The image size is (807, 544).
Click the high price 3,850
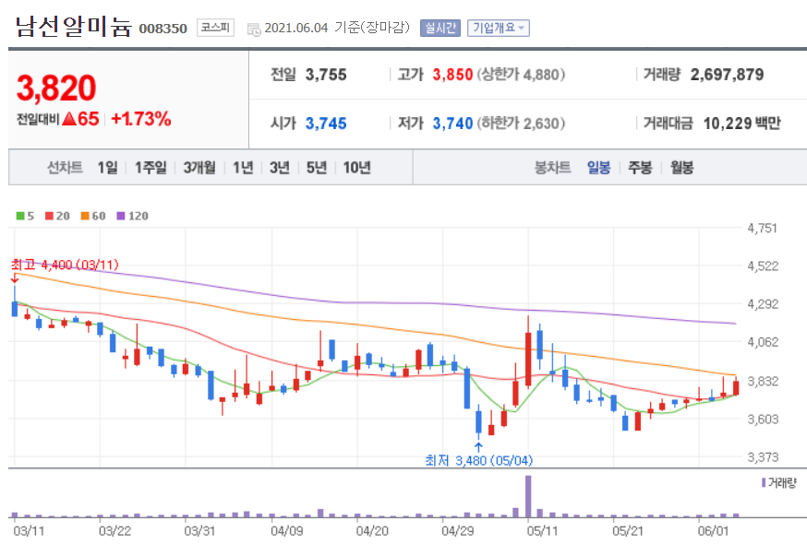(452, 75)
